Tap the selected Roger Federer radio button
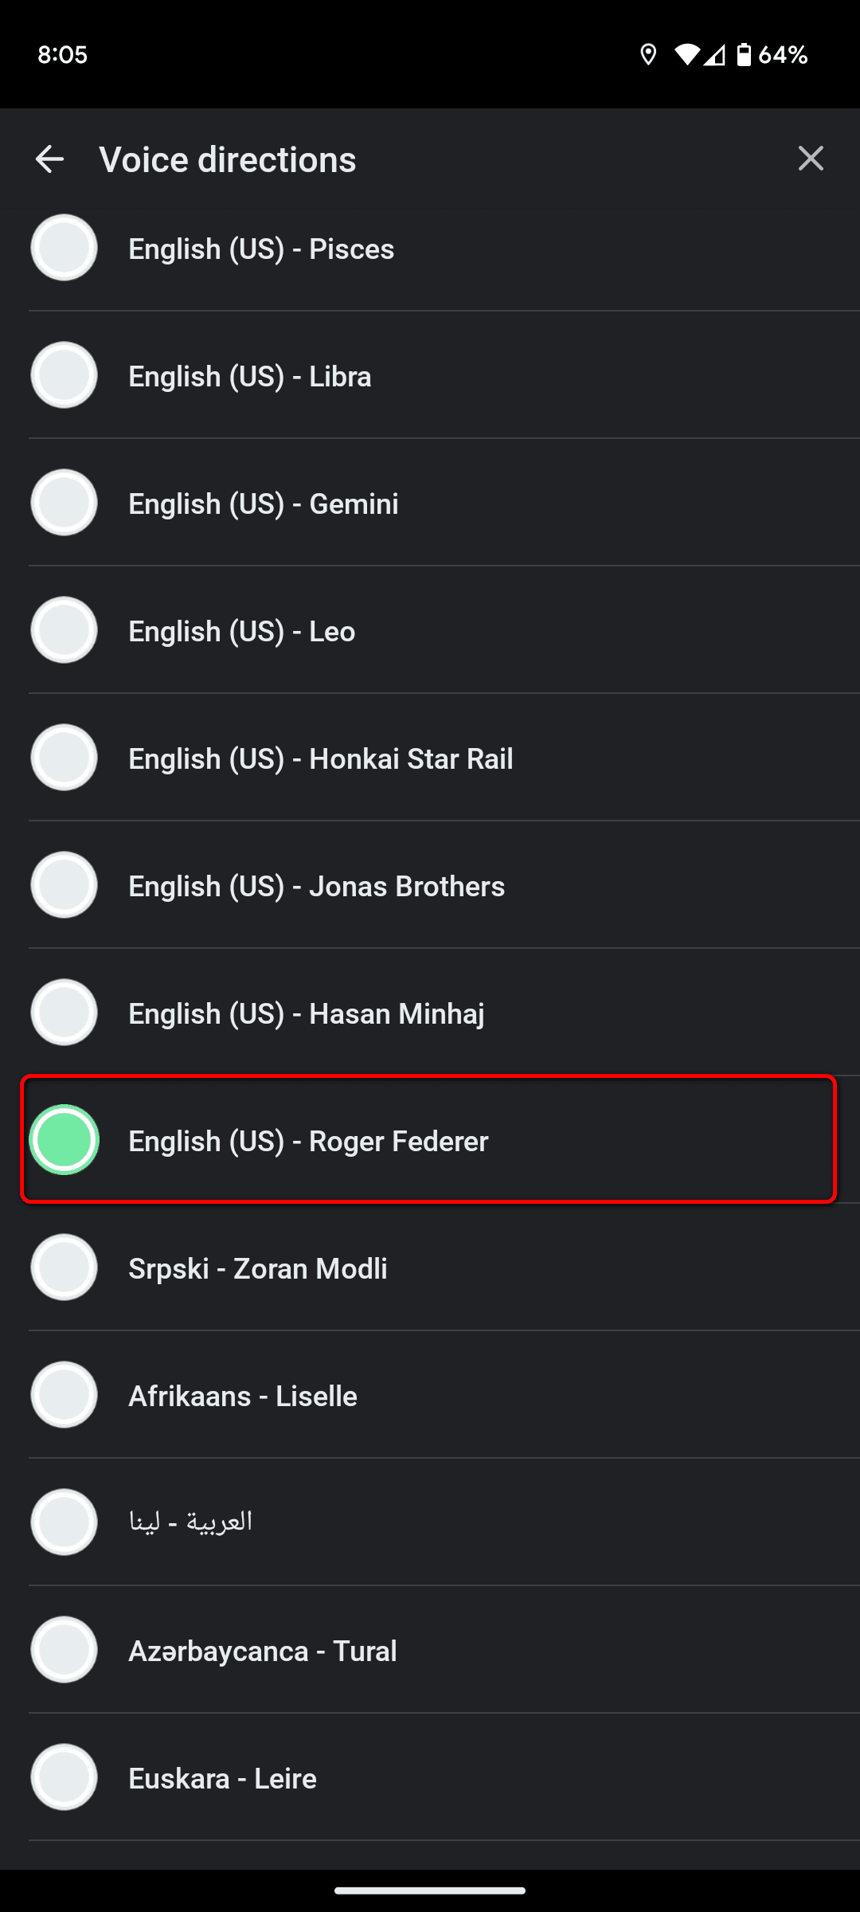Viewport: 860px width, 1912px height. pyautogui.click(x=64, y=1140)
